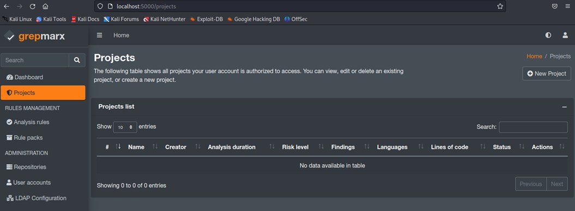
Task: Click the 'No data available in table' text
Action: click(x=332, y=166)
